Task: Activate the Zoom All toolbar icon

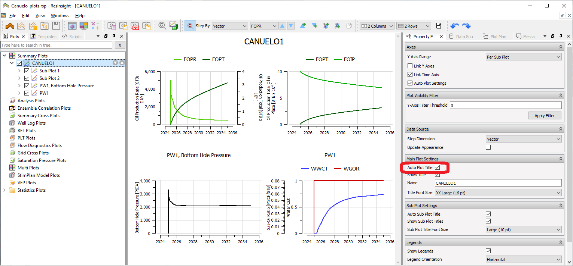Action: tap(162, 26)
